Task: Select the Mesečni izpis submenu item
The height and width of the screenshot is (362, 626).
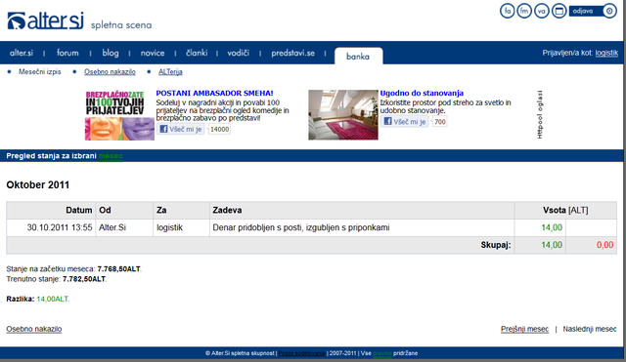Action: click(40, 72)
